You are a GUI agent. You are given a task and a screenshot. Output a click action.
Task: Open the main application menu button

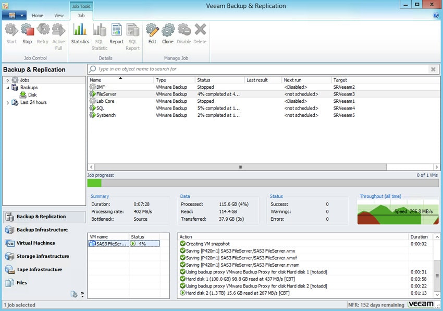[14, 15]
